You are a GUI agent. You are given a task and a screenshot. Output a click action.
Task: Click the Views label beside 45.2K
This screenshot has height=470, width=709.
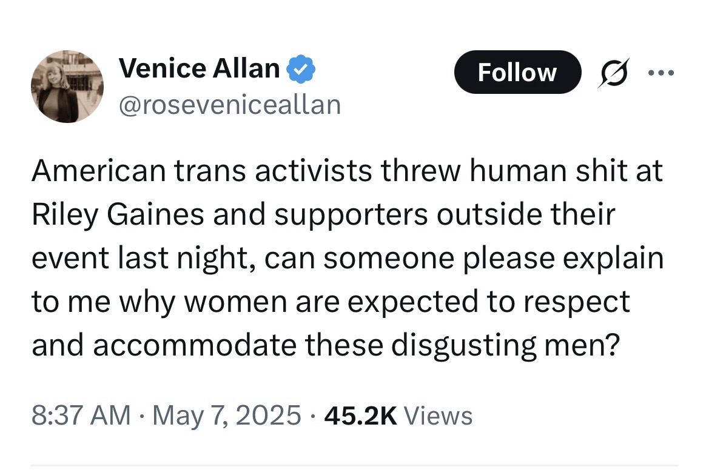click(438, 416)
